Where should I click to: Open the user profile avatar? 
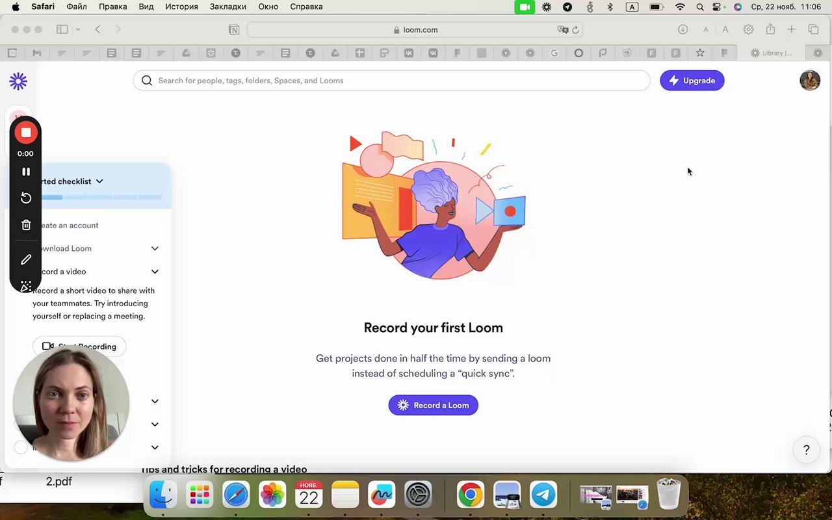(x=810, y=80)
